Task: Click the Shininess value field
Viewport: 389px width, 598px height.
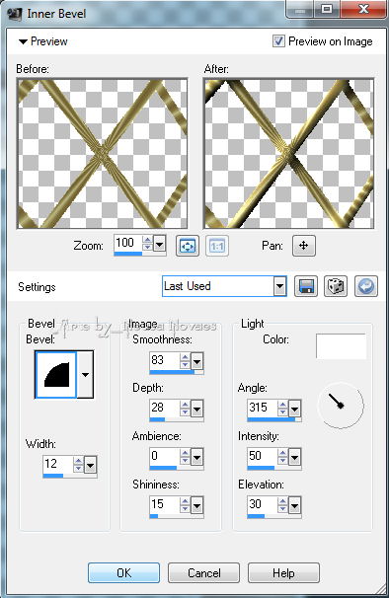Action: (x=165, y=504)
